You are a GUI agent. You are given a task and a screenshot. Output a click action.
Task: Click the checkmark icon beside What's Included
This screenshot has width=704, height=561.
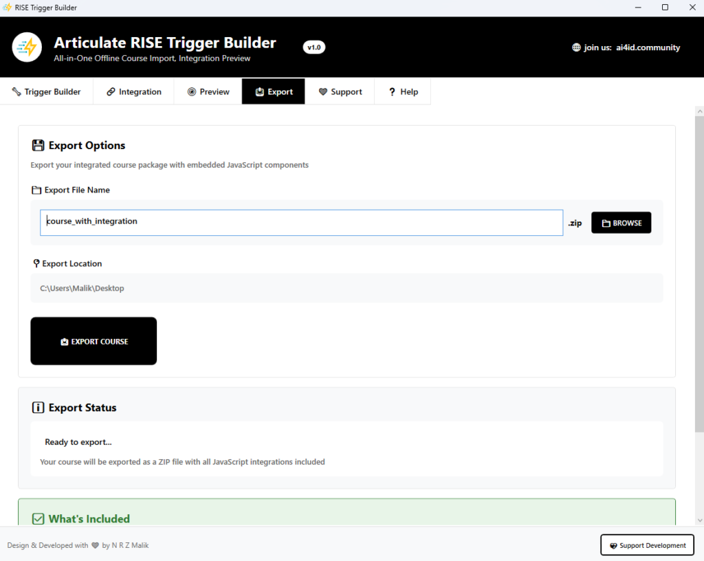click(x=38, y=519)
